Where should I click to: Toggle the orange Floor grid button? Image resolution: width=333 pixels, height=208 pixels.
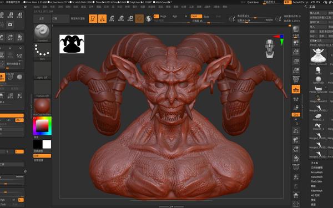296,89
